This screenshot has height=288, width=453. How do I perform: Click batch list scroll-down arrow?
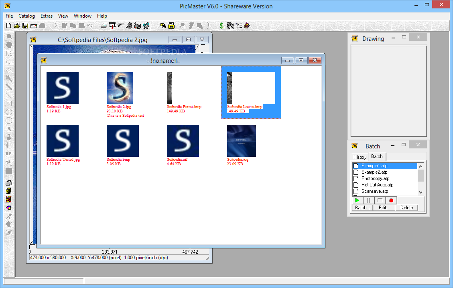[x=420, y=192]
